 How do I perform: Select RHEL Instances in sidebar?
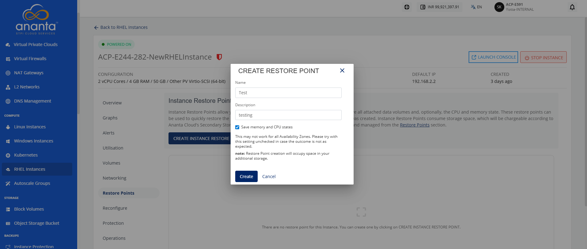pyautogui.click(x=37, y=169)
